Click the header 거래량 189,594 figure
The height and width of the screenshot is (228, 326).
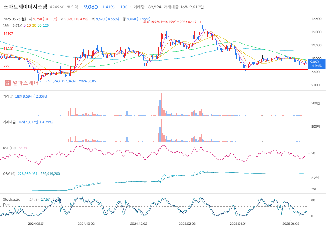(147, 7)
